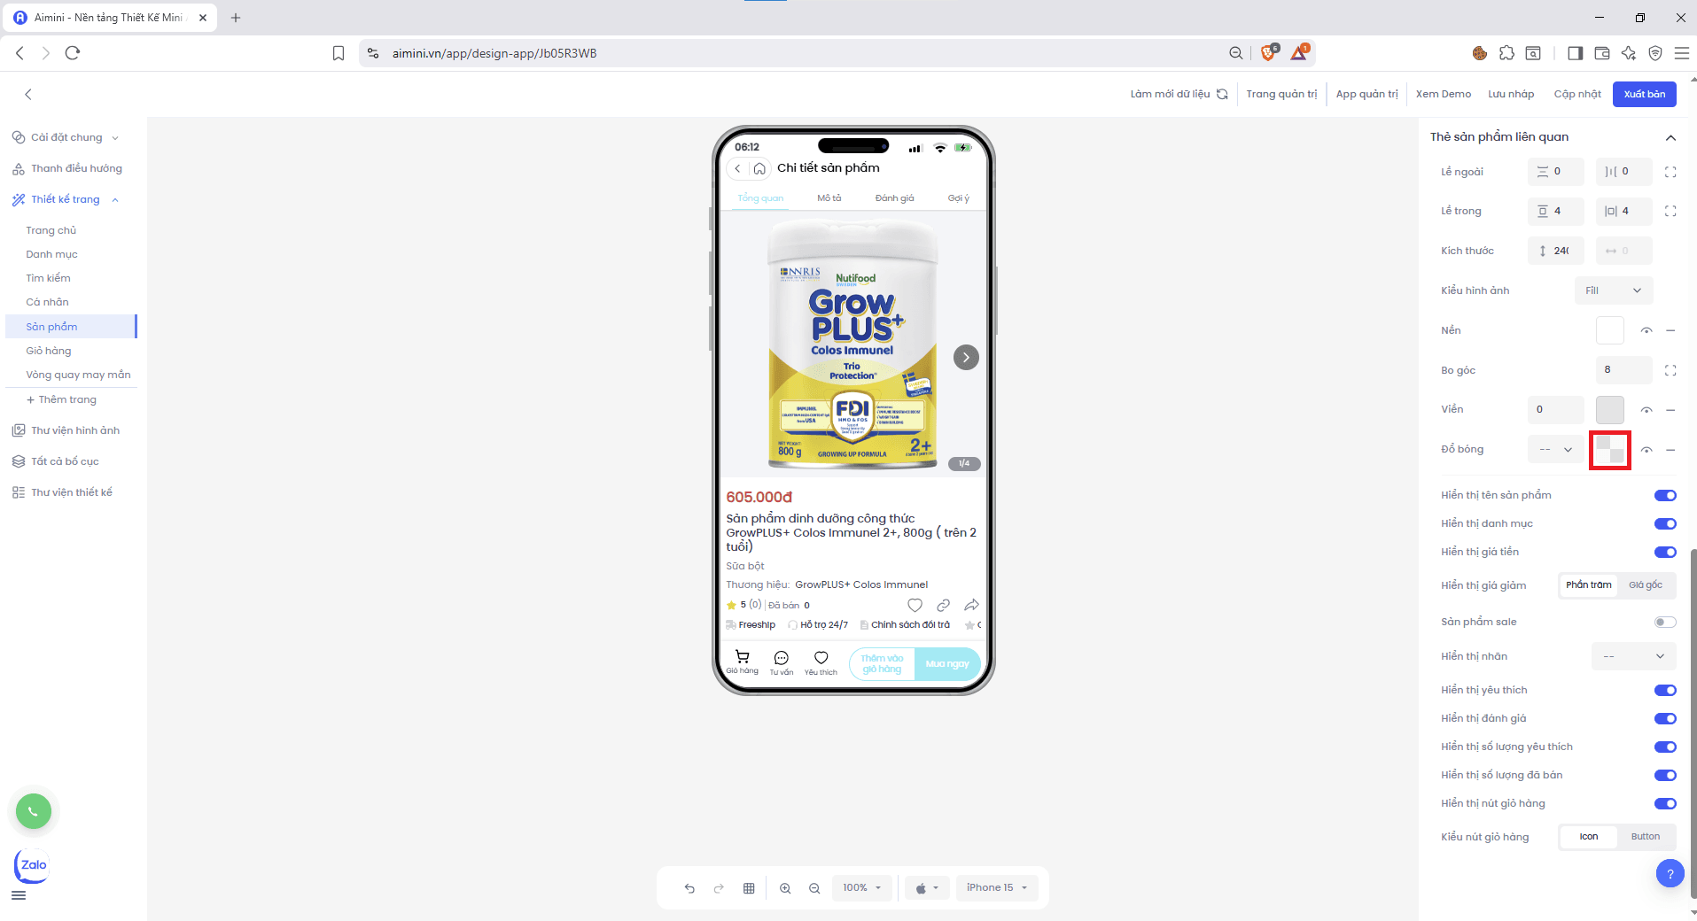Toggle Hiển thị tên sản phẩm switch
The width and height of the screenshot is (1697, 921).
pos(1664,496)
